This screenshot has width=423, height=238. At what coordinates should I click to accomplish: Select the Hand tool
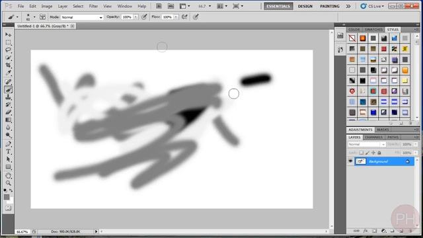(x=8, y=176)
